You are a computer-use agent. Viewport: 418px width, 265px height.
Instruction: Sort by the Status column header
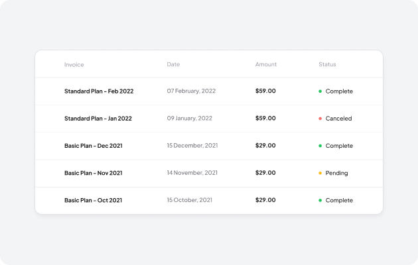[x=327, y=64]
